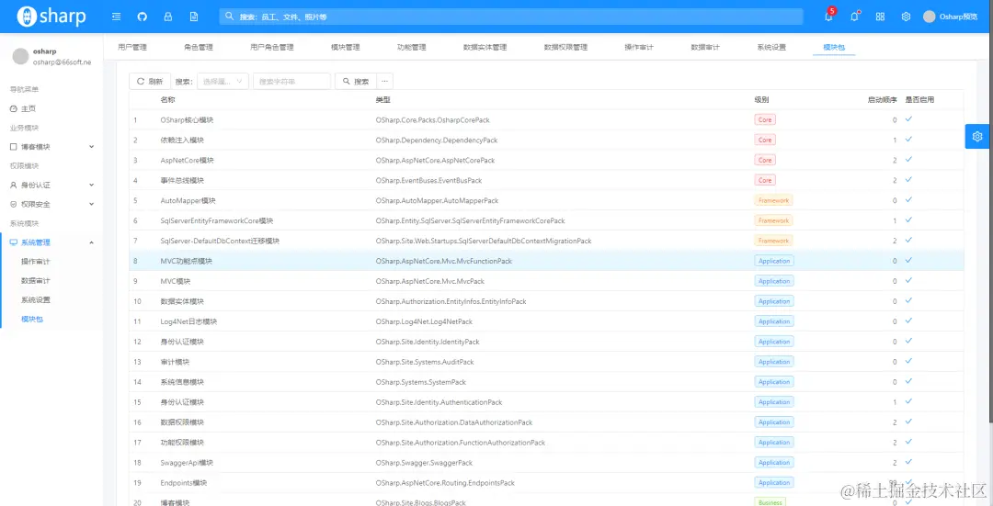The image size is (993, 506).
Task: Click the search magnifier icon in top bar
Action: [x=229, y=17]
